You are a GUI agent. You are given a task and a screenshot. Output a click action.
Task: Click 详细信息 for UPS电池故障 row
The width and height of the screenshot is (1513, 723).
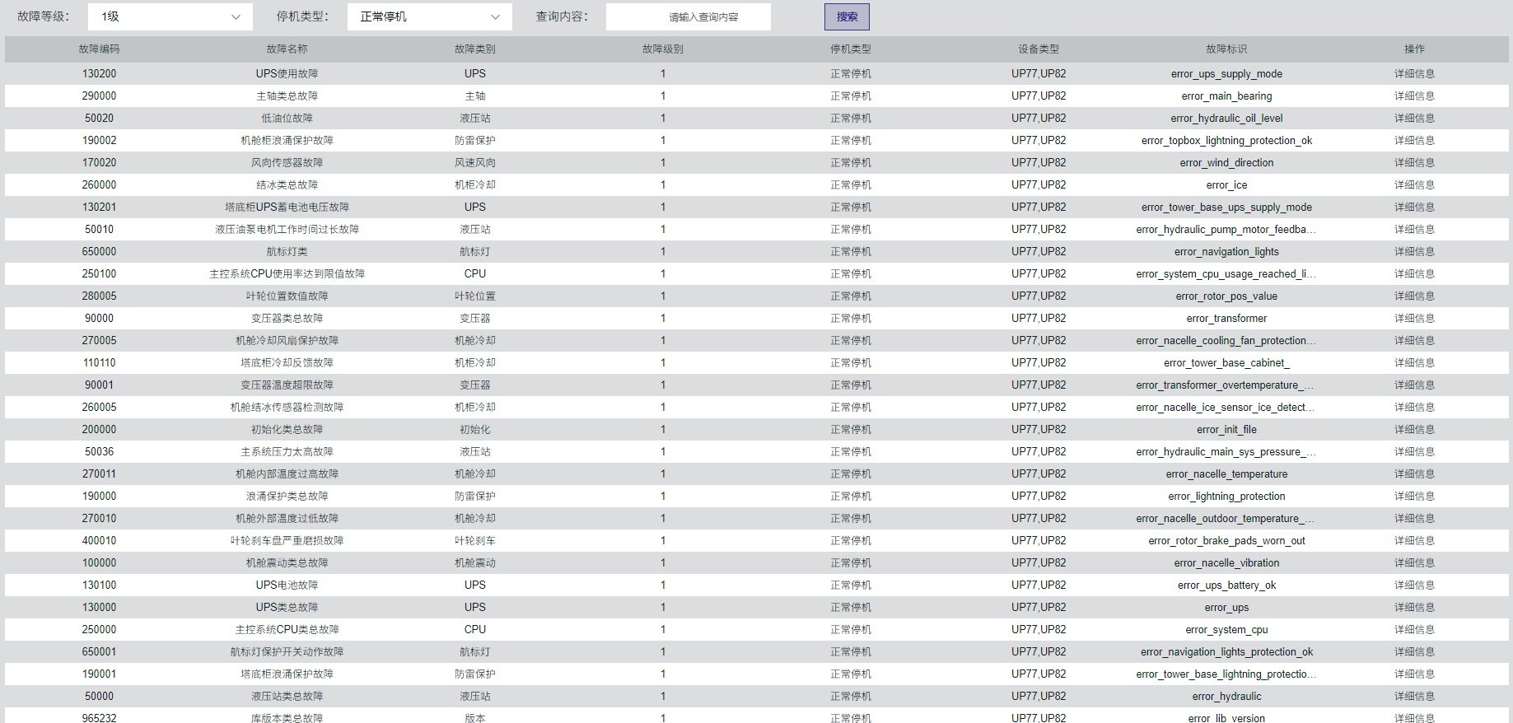click(1413, 585)
